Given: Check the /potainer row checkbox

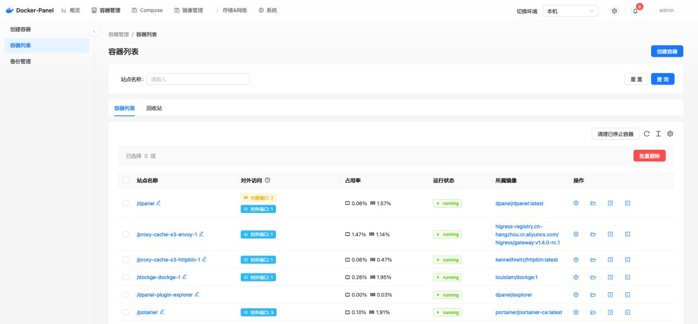Looking at the screenshot, I should click(126, 312).
